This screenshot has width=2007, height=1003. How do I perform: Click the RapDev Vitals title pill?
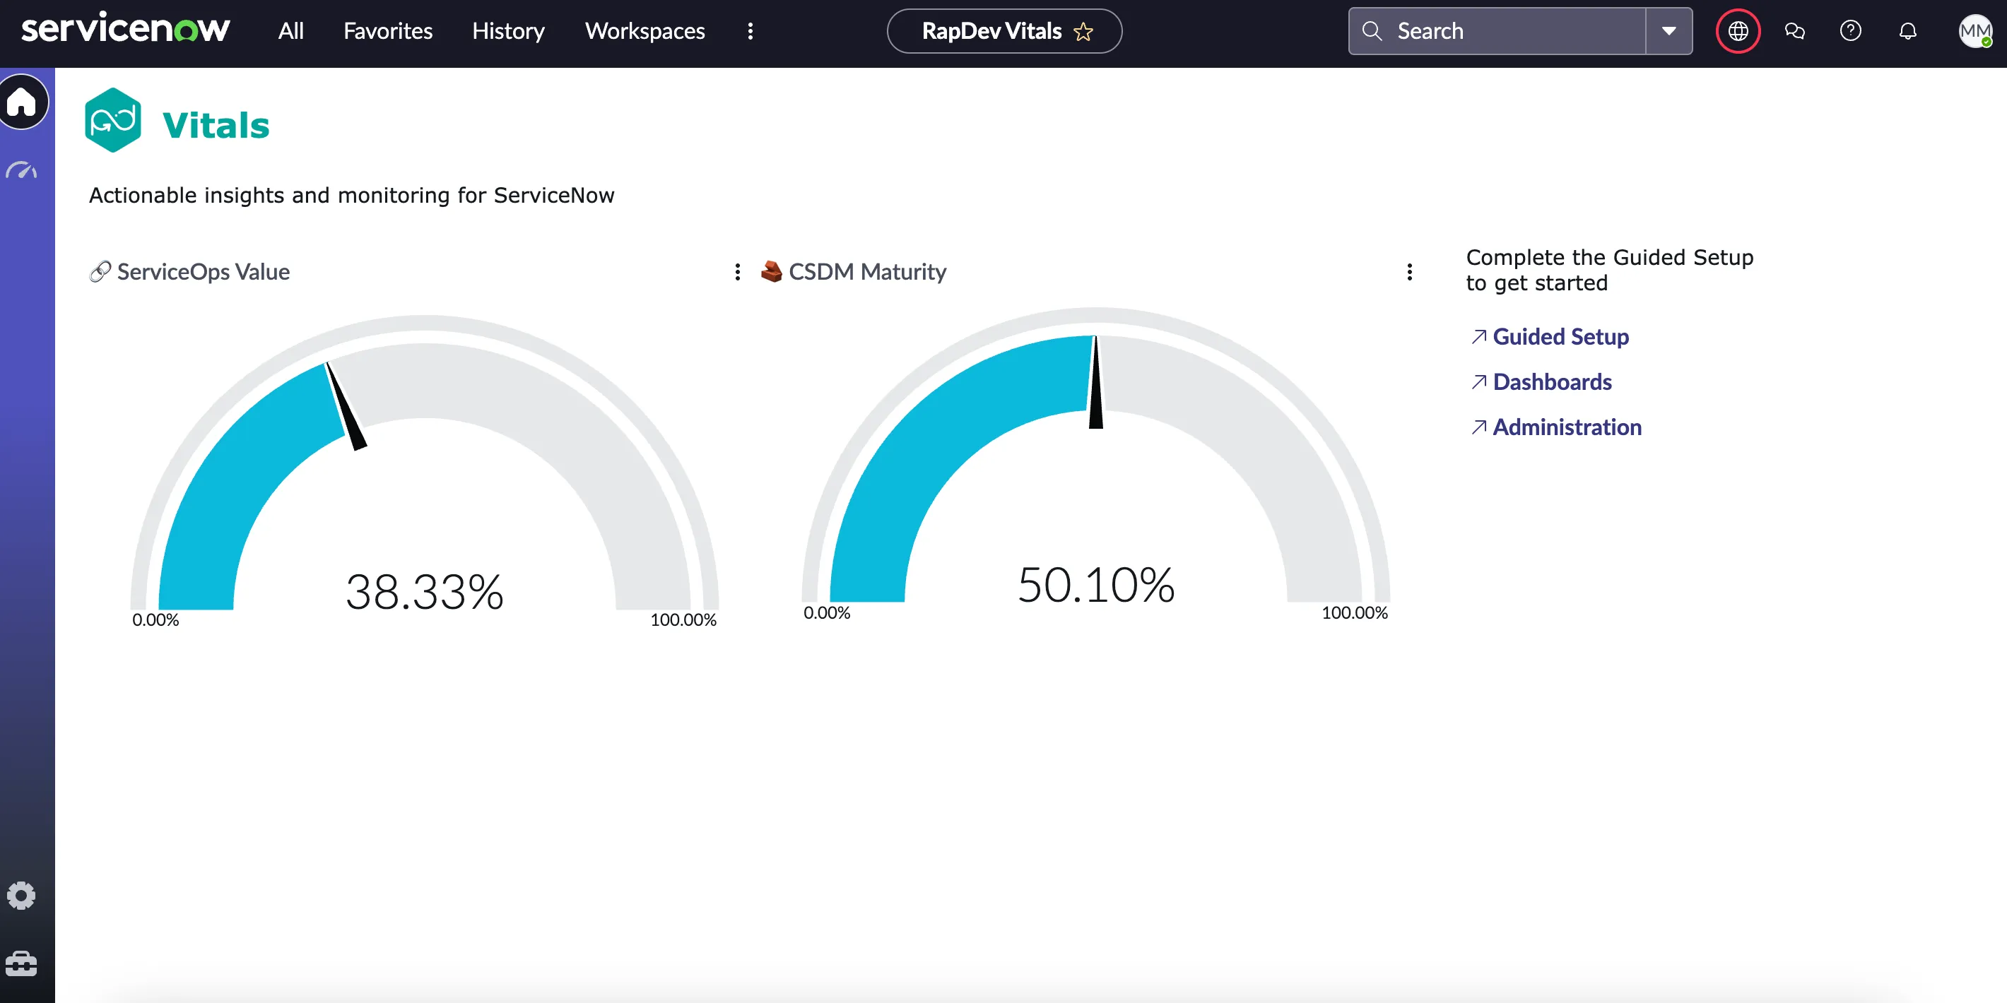[x=1004, y=31]
